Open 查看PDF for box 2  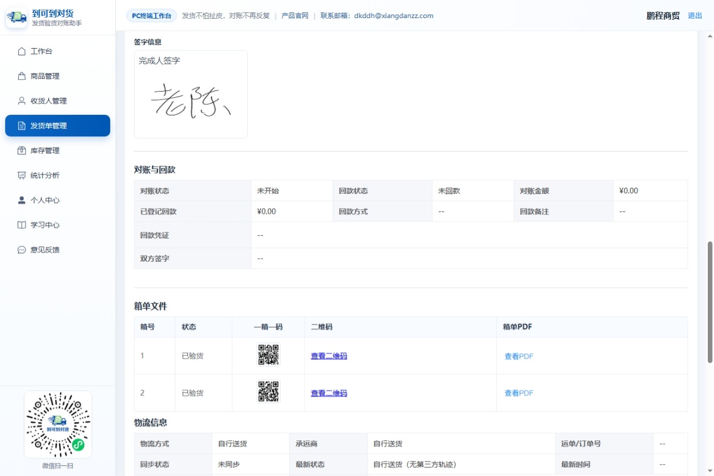[519, 393]
